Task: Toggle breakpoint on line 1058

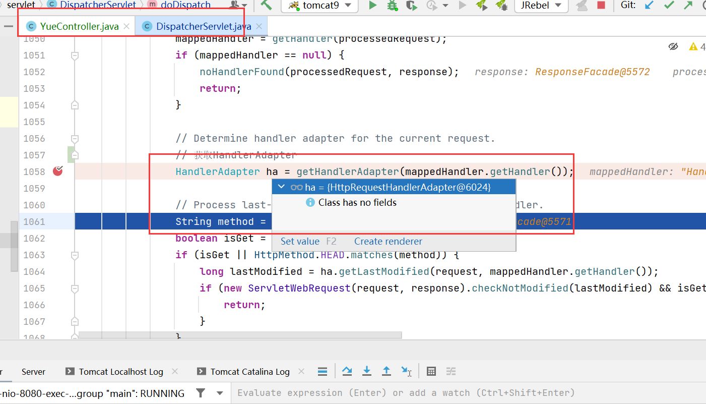Action: coord(58,171)
